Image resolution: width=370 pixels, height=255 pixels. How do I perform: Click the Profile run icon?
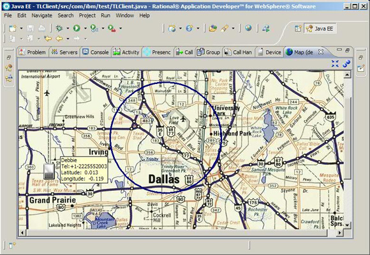[x=94, y=28]
